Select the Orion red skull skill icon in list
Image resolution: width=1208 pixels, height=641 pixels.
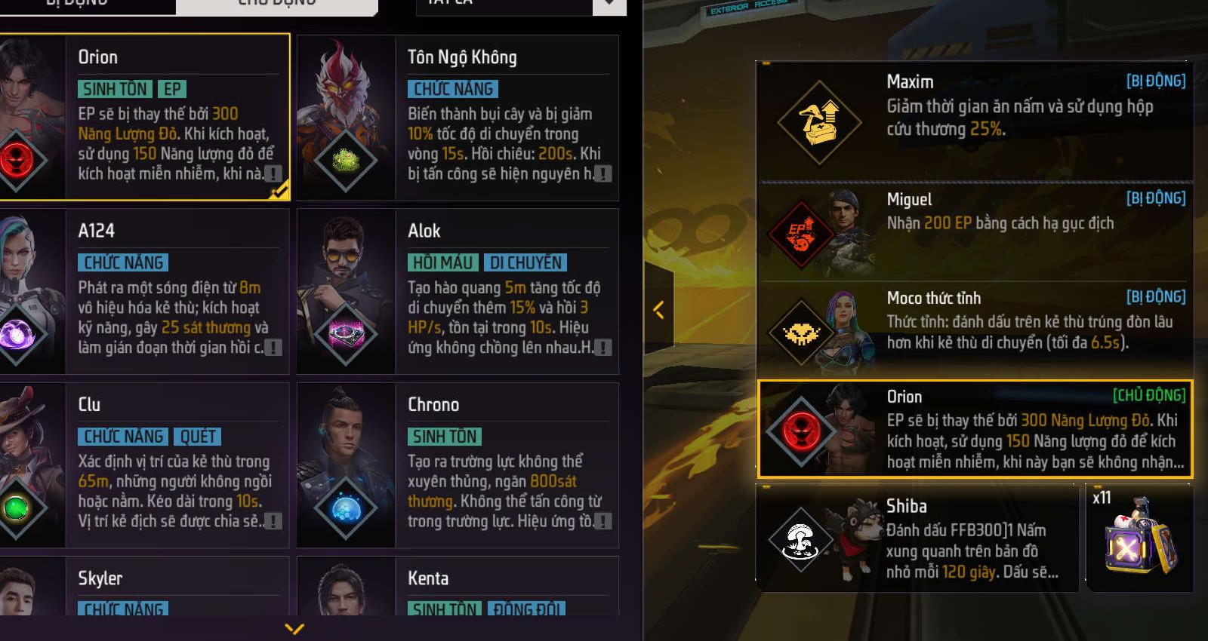click(17, 161)
